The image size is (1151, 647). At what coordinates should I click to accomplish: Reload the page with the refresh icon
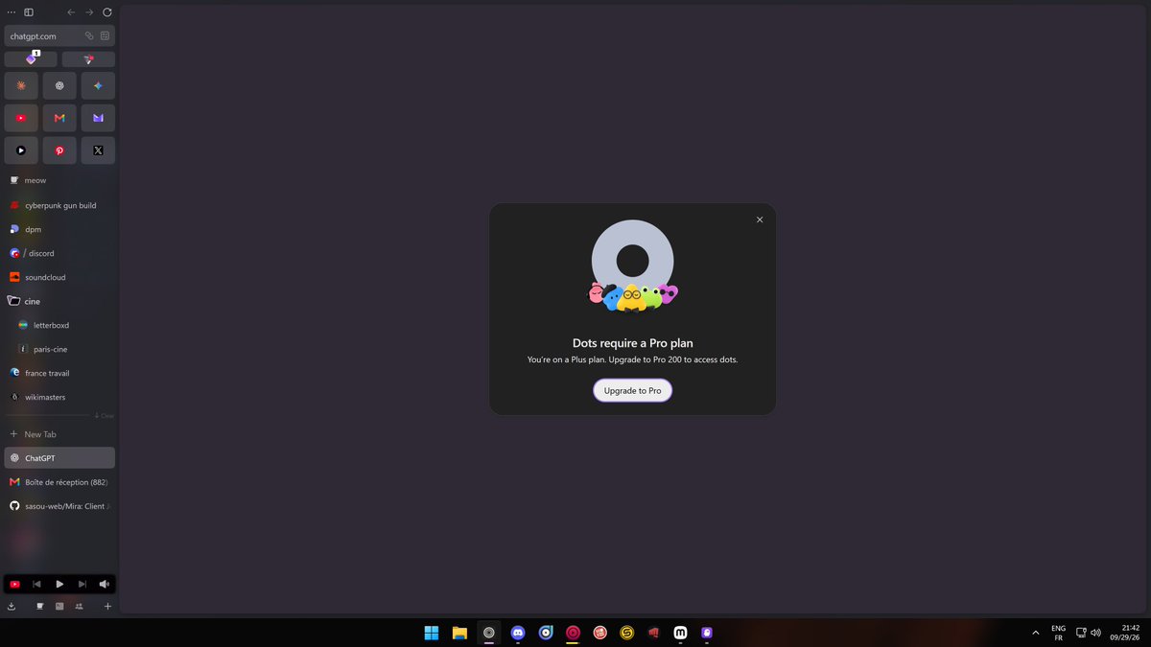coord(107,12)
